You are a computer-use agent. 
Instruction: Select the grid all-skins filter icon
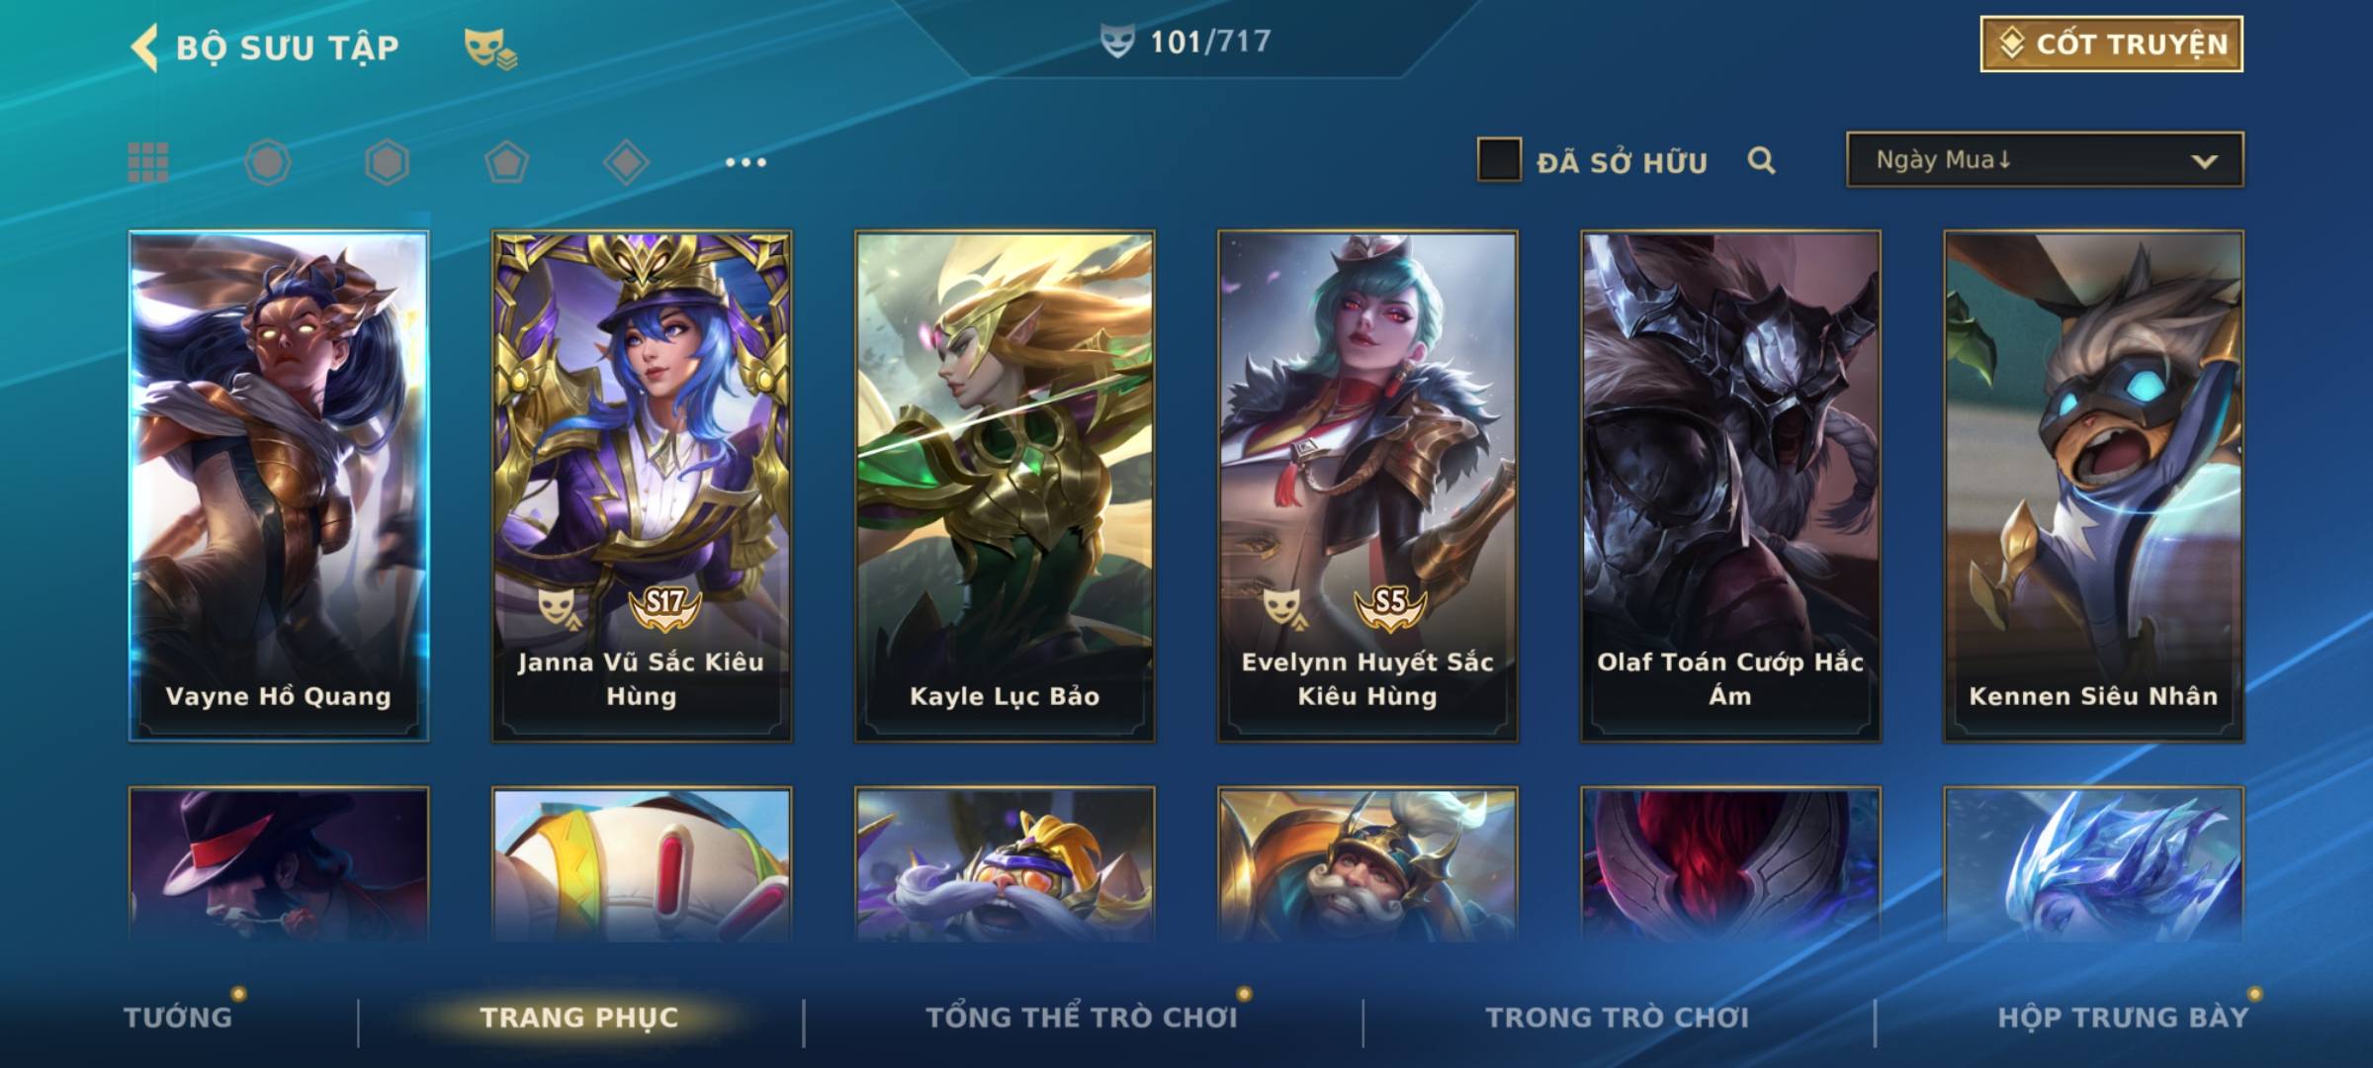coord(148,162)
